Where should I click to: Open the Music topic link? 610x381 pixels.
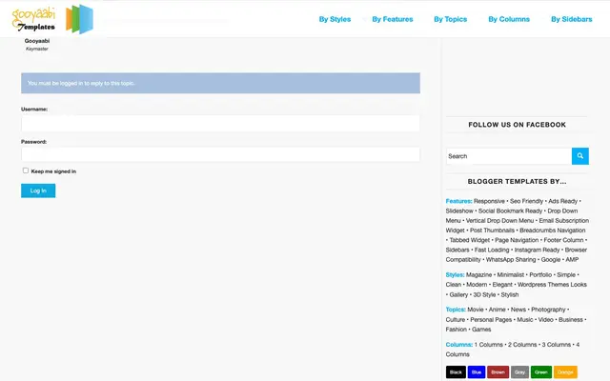525,320
